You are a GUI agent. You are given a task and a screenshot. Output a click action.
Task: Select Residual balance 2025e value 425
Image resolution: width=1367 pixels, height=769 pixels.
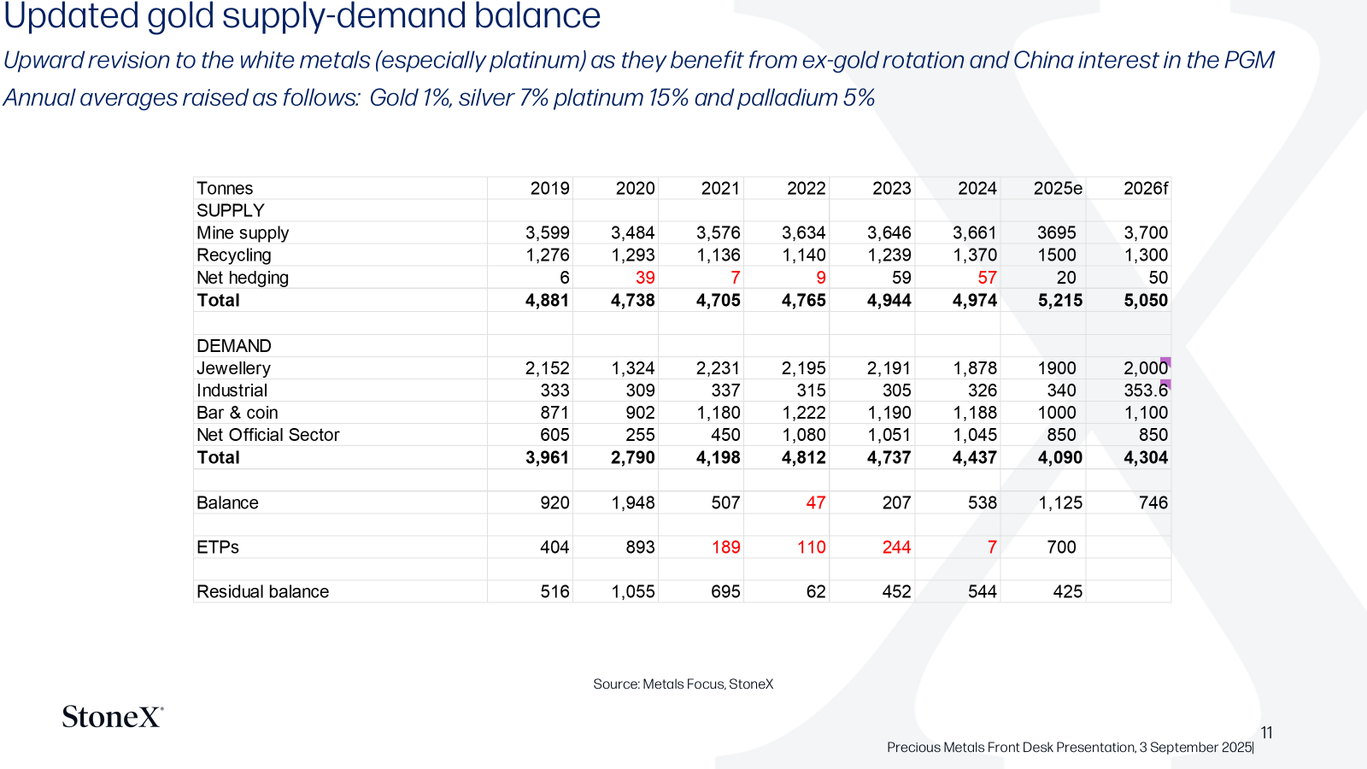pyautogui.click(x=1068, y=592)
